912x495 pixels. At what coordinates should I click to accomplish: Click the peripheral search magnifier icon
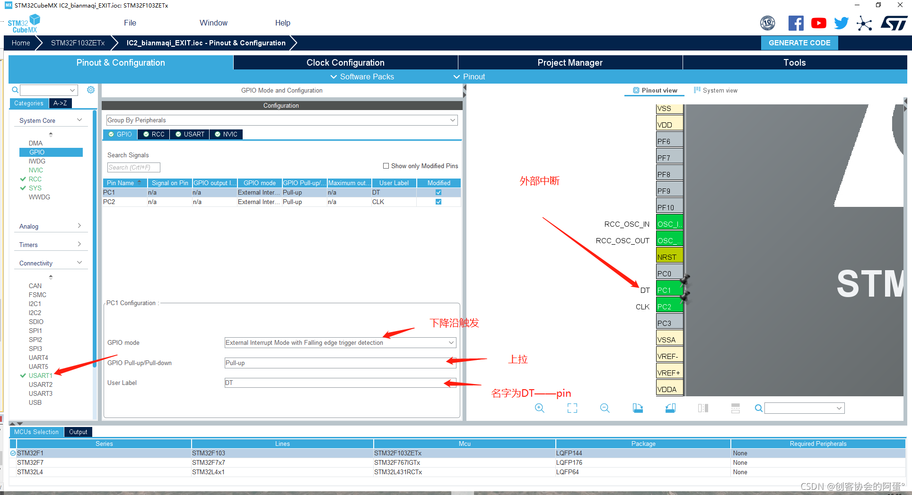pyautogui.click(x=15, y=90)
